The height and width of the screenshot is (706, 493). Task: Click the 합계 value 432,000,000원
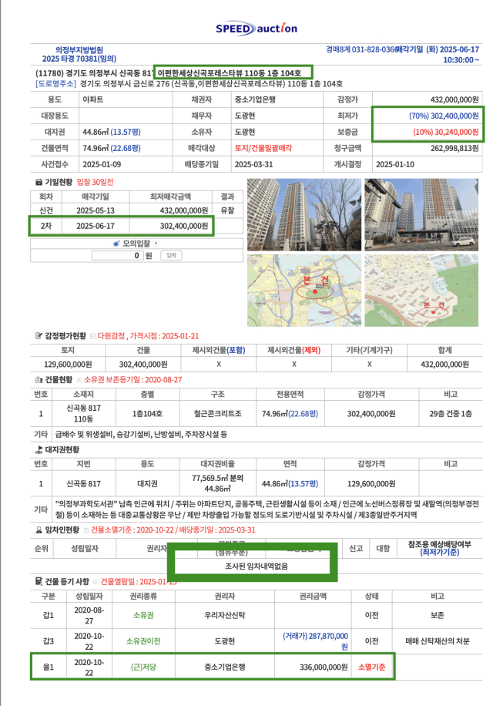click(x=445, y=365)
